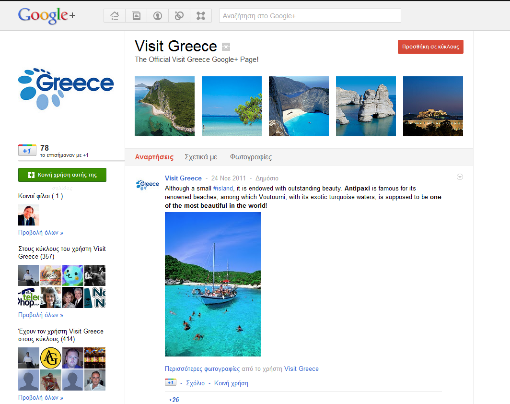This screenshot has height=404, width=510.
Task: Switch to the Σχετικά με tab
Action: tap(201, 157)
